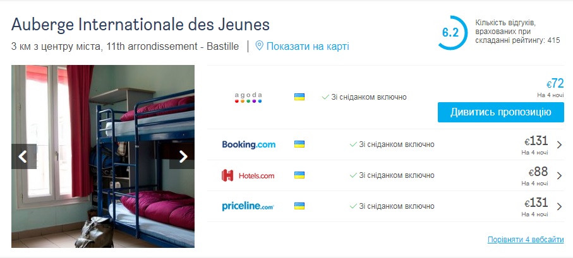Click the Ukrainian flag in Agoda row
The width and height of the screenshot is (573, 258).
click(299, 97)
